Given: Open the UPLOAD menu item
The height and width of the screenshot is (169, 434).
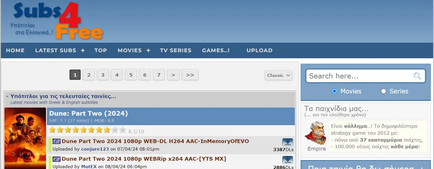Looking at the screenshot, I should tap(260, 51).
